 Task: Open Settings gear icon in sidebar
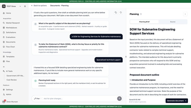4,90
